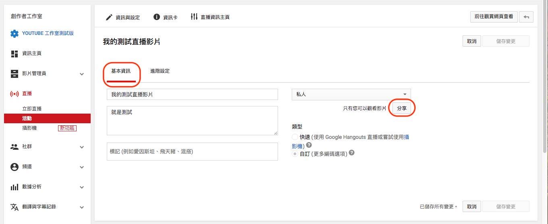Click the description box containing 就是測試
The image size is (548, 224).
pos(192,120)
